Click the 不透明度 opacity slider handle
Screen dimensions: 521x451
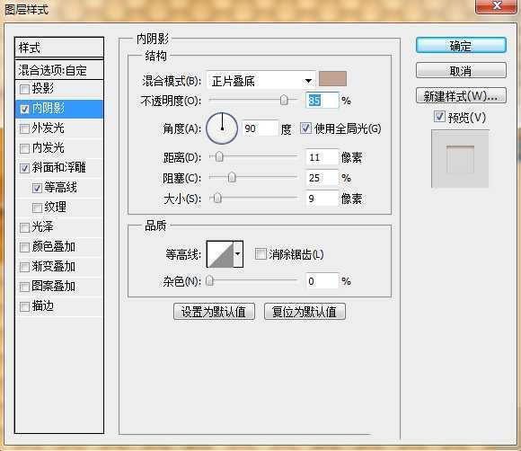click(x=284, y=100)
